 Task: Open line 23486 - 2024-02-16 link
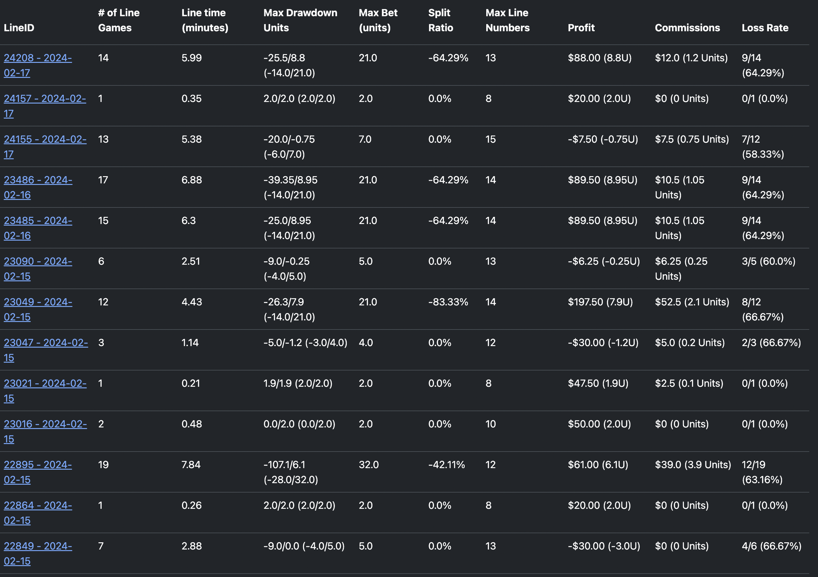[x=38, y=180]
